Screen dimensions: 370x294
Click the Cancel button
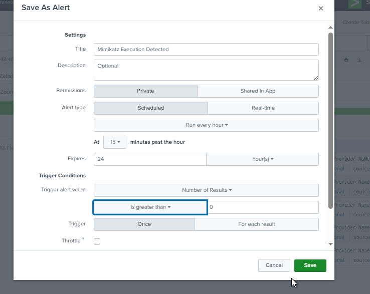(274, 265)
